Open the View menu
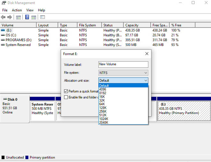211x162 pixels. click(x=30, y=10)
